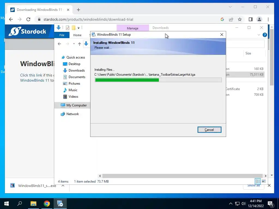Click Chrome forward navigation arrow

[x=20, y=19]
